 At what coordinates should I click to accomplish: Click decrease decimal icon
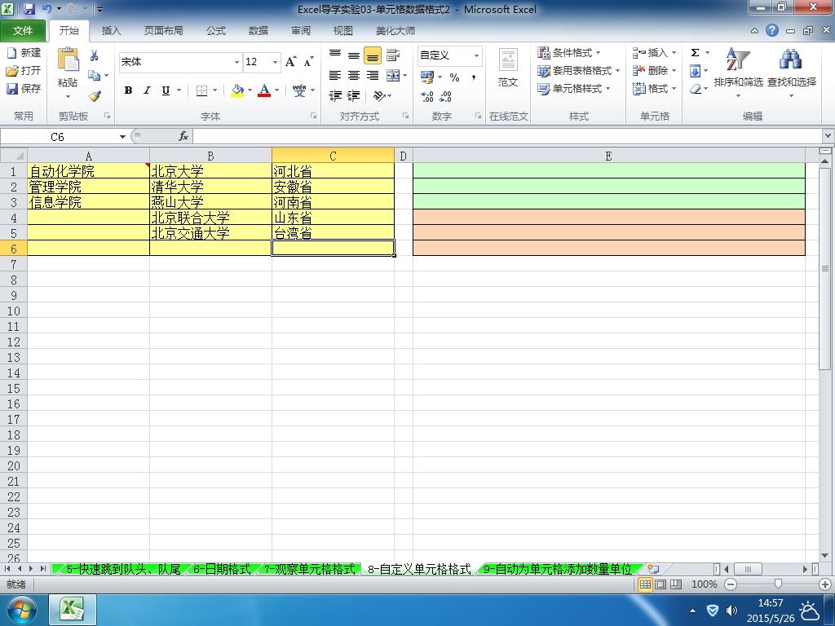(x=445, y=96)
